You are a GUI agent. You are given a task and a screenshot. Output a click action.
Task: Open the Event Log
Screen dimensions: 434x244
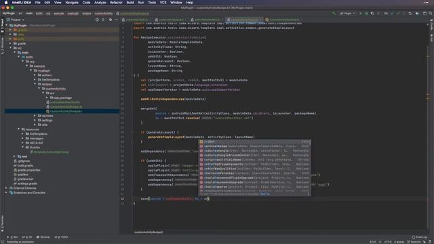click(419, 237)
